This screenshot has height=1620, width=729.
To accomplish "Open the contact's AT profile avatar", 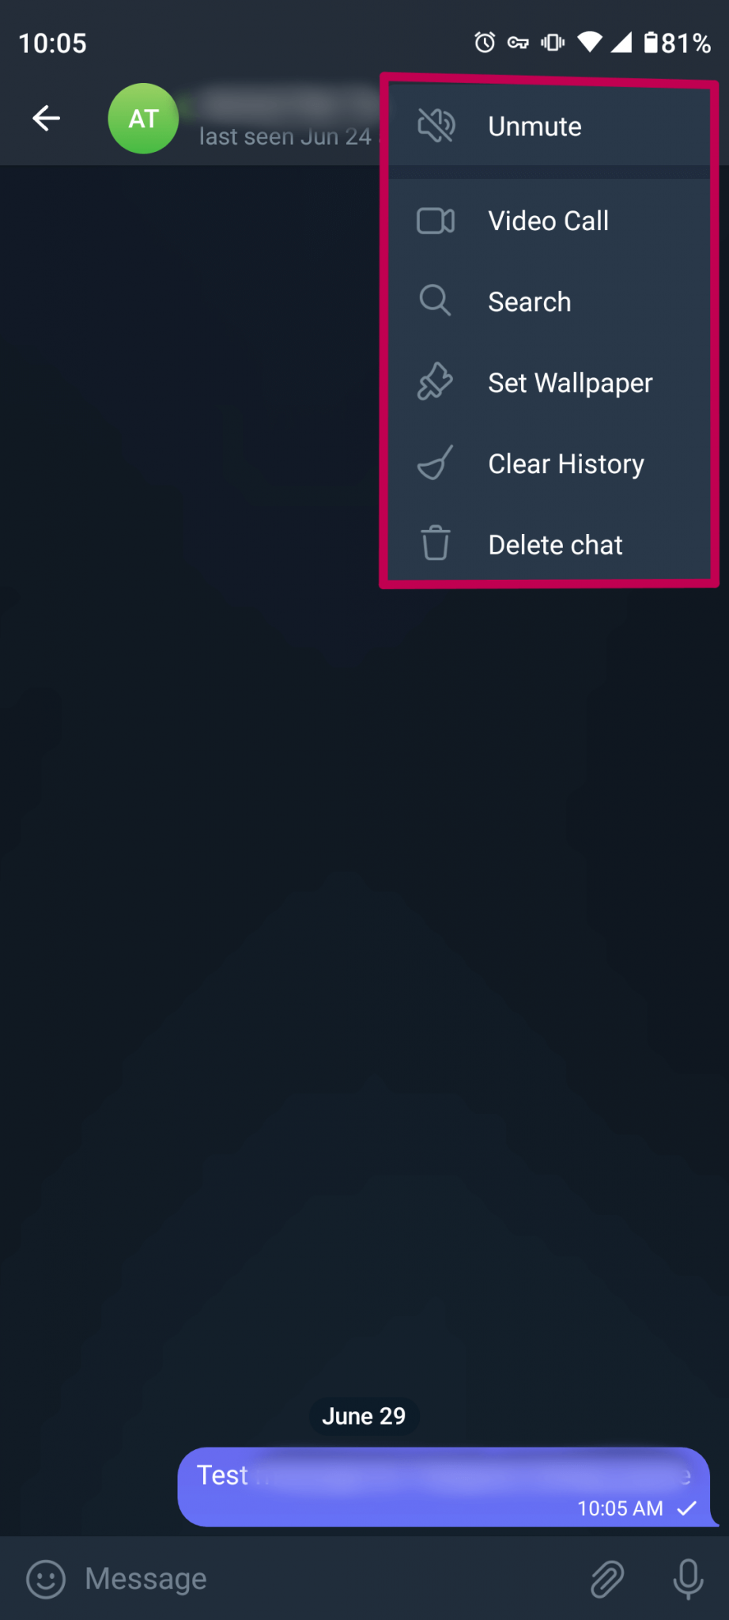I will [x=143, y=119].
